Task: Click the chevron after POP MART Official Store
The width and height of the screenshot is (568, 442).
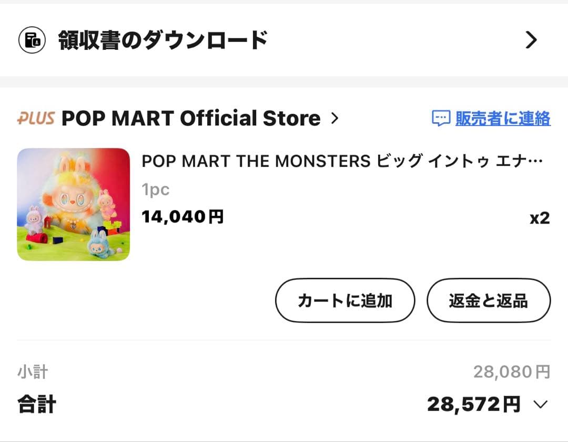Action: click(x=335, y=118)
